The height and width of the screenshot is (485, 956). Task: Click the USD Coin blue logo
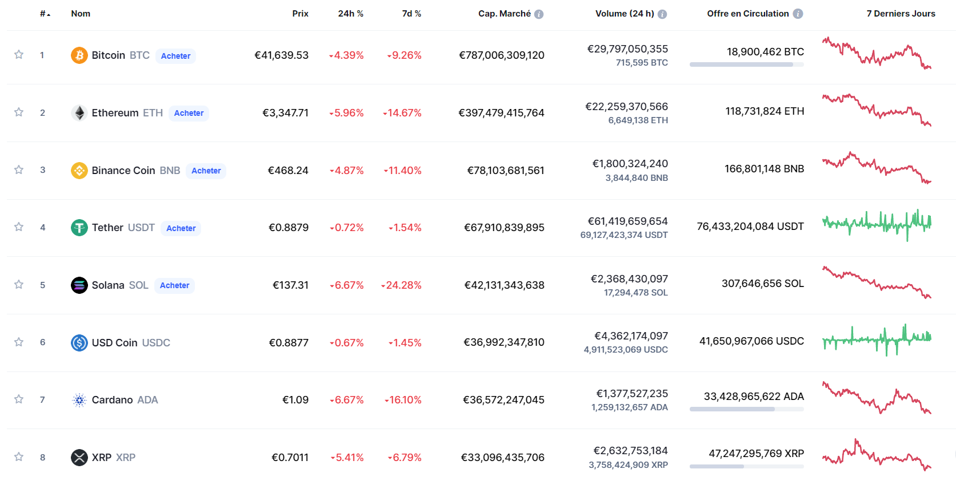tap(79, 343)
